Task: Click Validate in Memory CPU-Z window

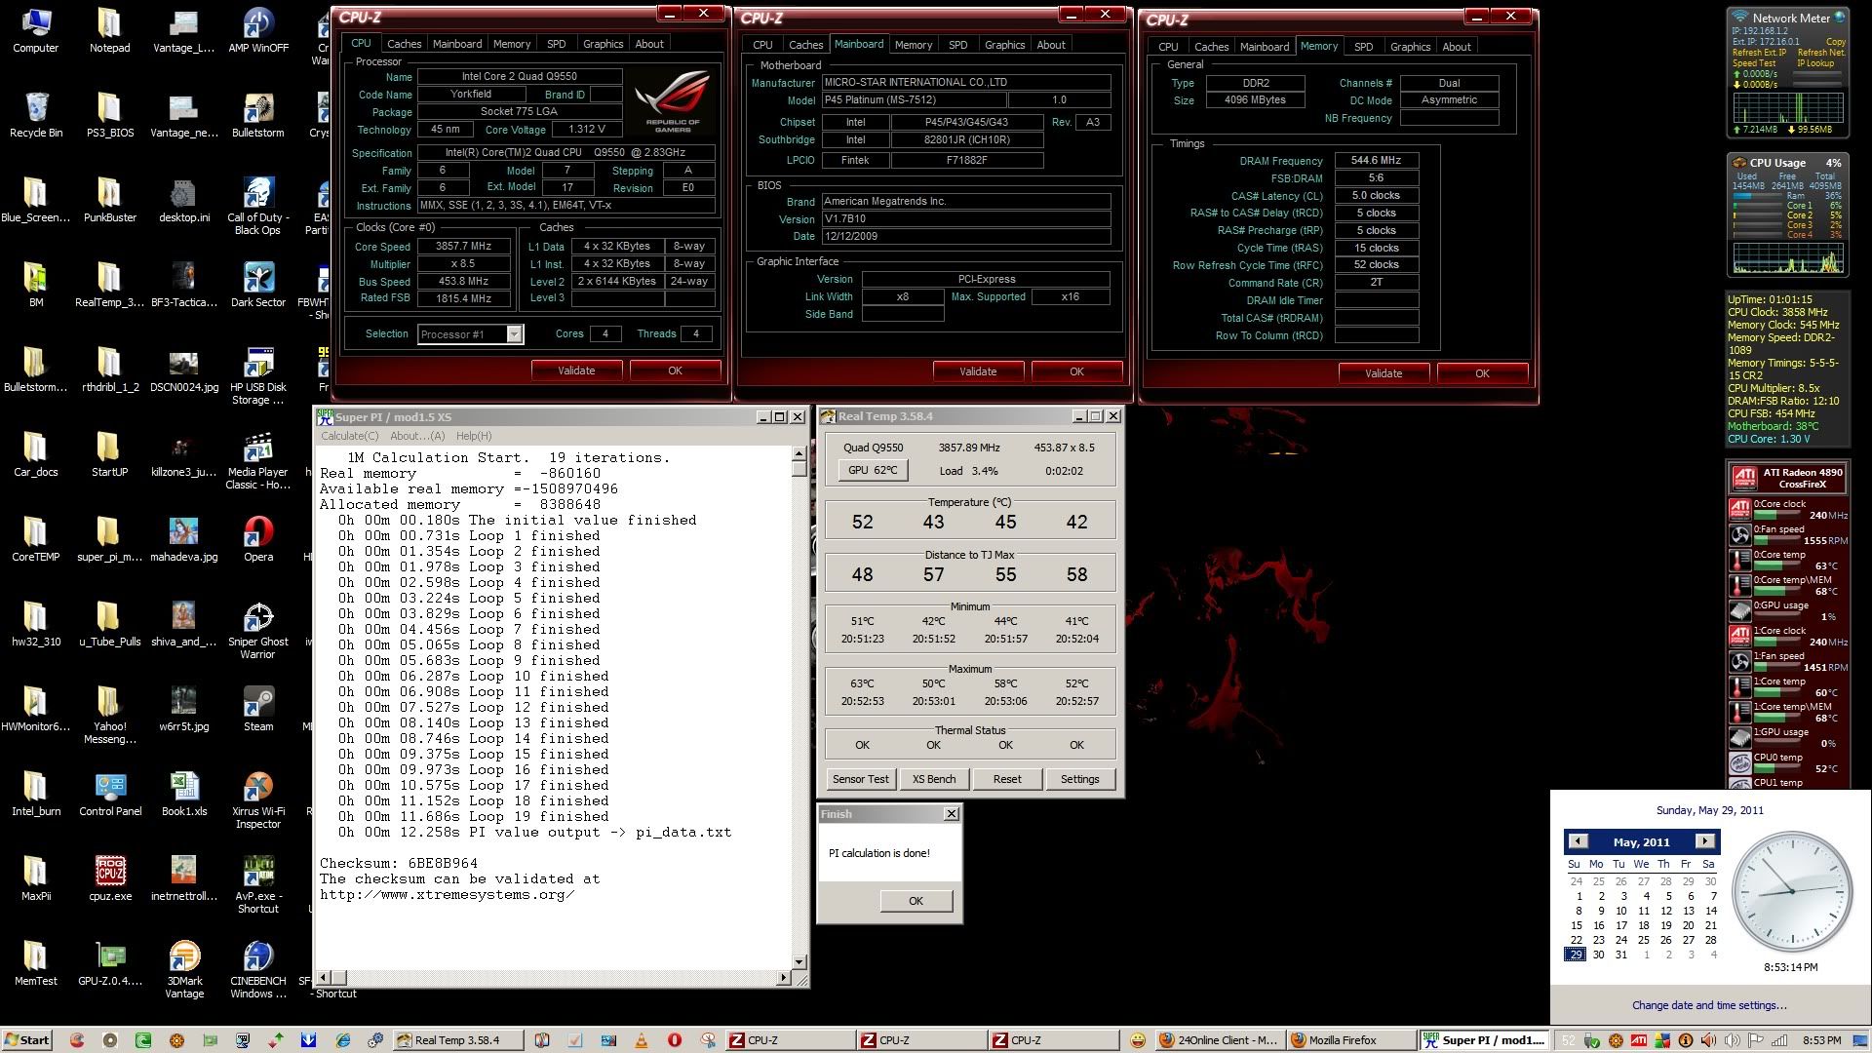Action: pyautogui.click(x=1384, y=373)
